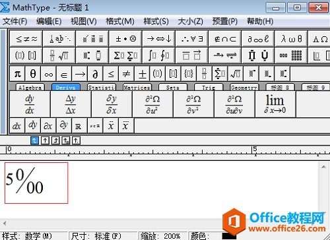
Task: Open the products and set theory templates palette
Action: tap(258, 55)
